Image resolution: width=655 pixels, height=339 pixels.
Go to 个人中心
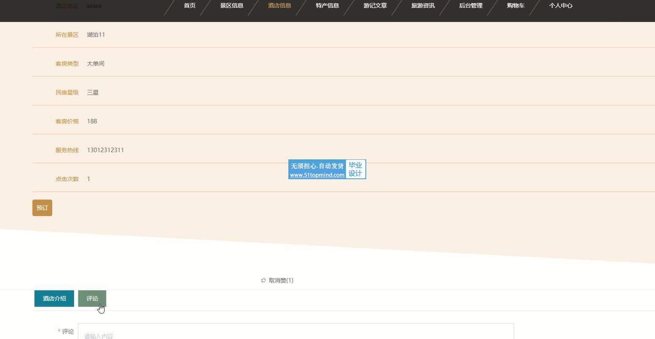[561, 5]
